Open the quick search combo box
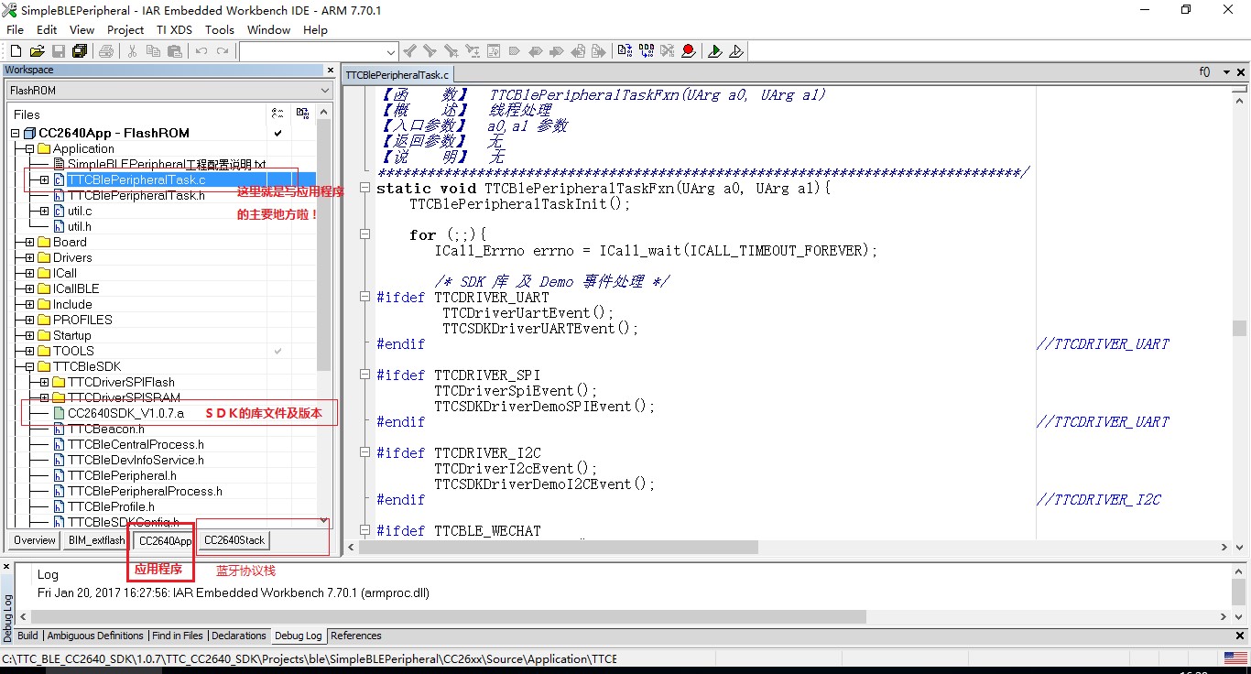The image size is (1251, 674). pyautogui.click(x=319, y=51)
